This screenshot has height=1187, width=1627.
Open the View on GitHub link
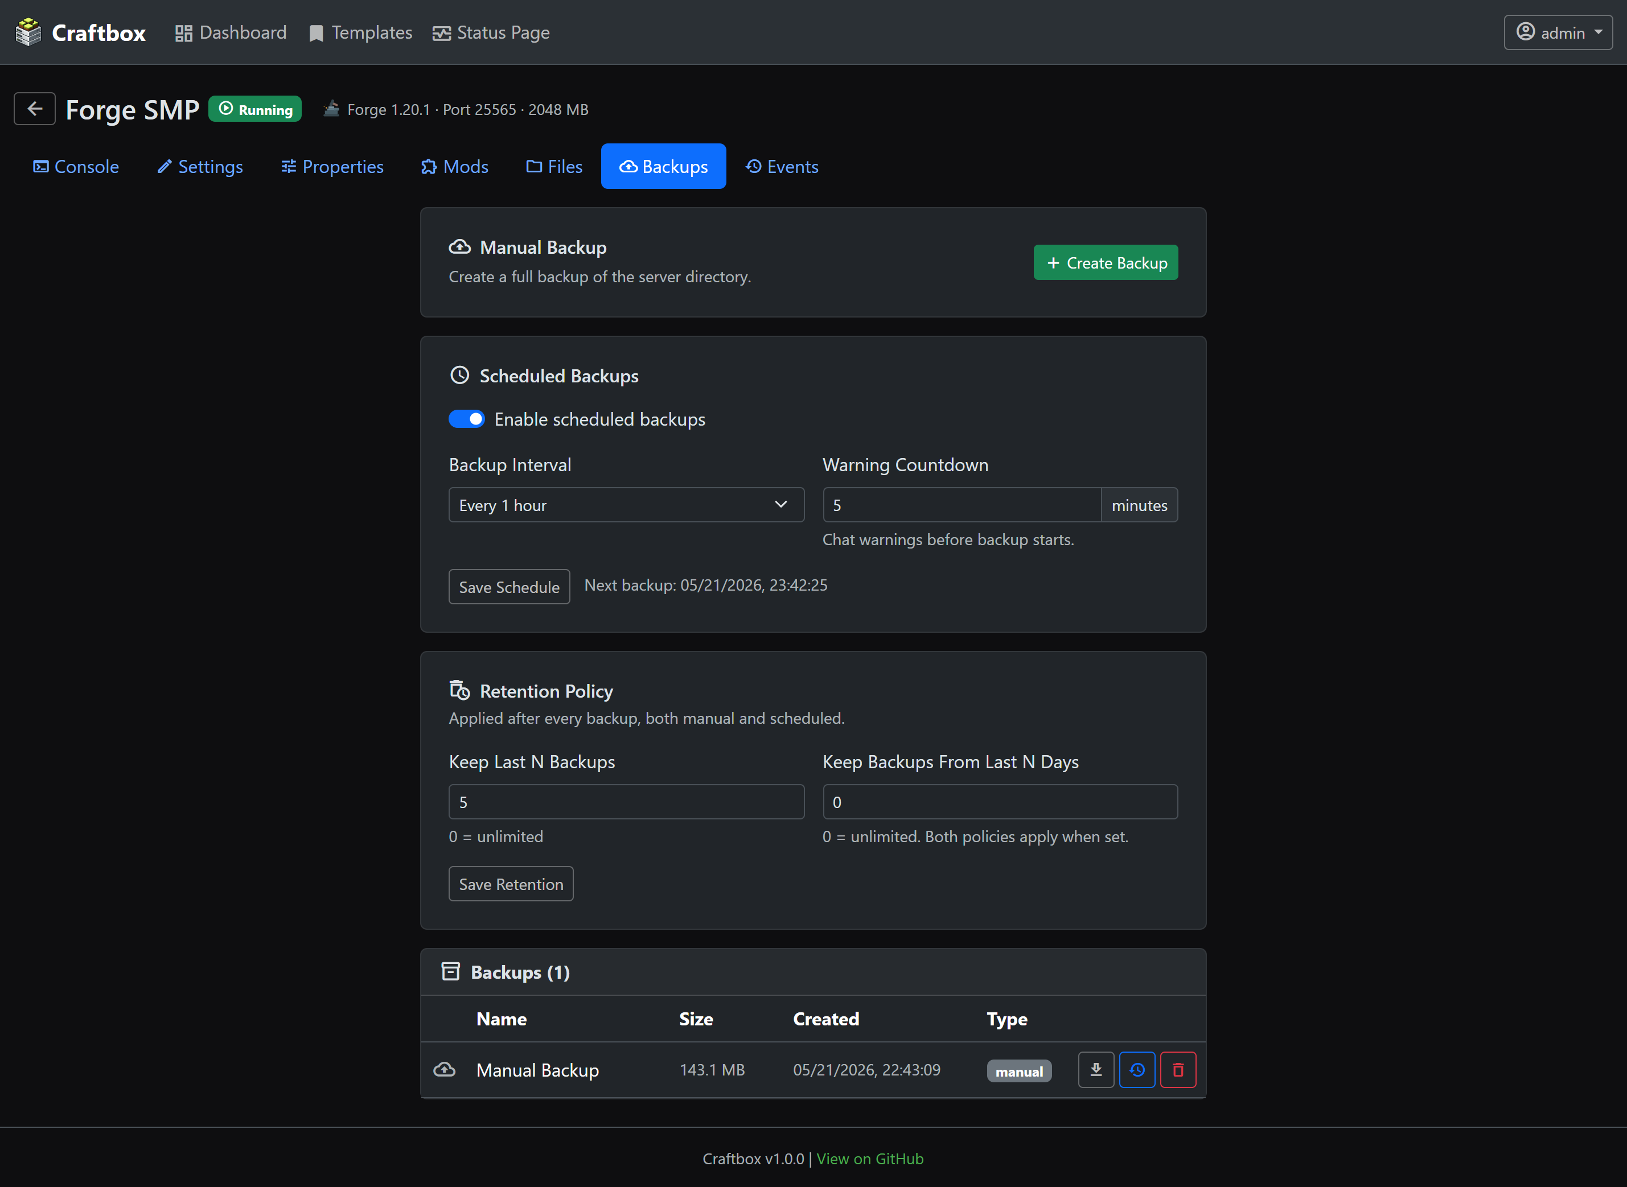tap(869, 1159)
